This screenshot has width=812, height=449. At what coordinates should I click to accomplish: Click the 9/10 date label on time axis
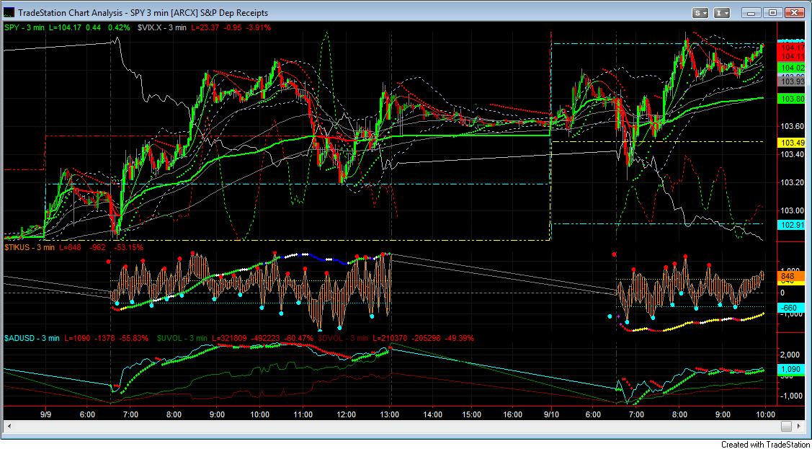coord(551,414)
